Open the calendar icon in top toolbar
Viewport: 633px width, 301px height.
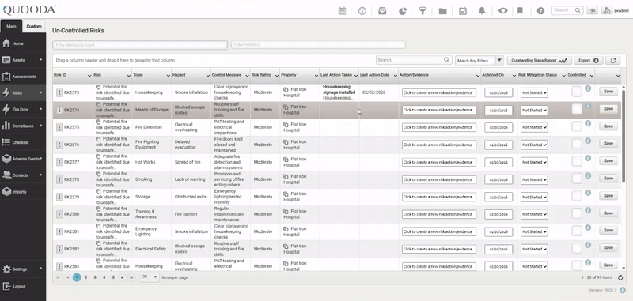pyautogui.click(x=342, y=11)
